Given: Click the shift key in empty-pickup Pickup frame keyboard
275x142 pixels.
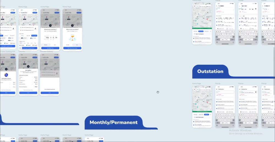Looking at the screenshot, I should (x=217, y=120).
